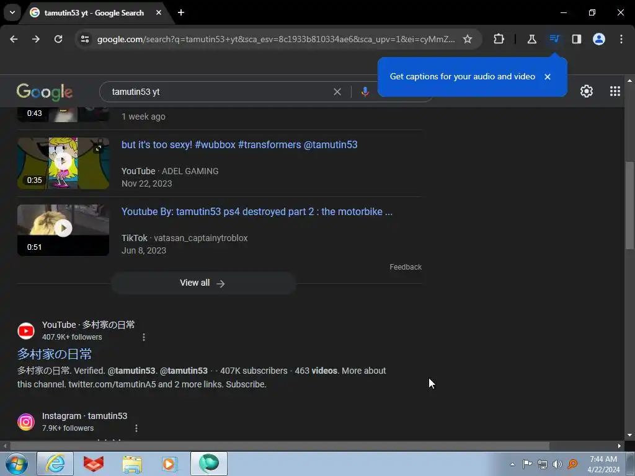Image resolution: width=635 pixels, height=476 pixels.
Task: Show hidden system tray icons
Action: click(512, 464)
